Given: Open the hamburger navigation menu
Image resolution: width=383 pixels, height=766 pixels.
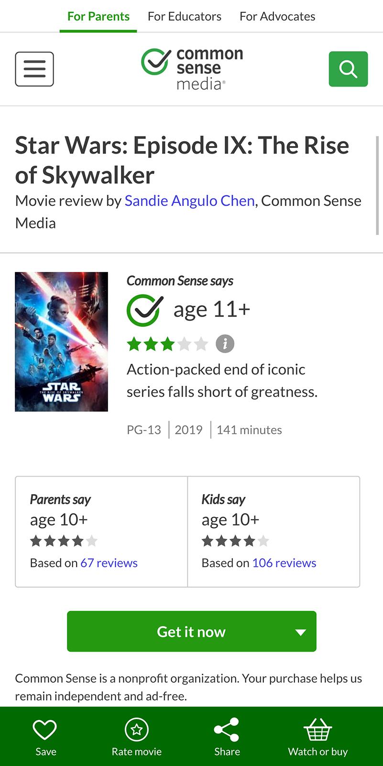Looking at the screenshot, I should point(34,68).
